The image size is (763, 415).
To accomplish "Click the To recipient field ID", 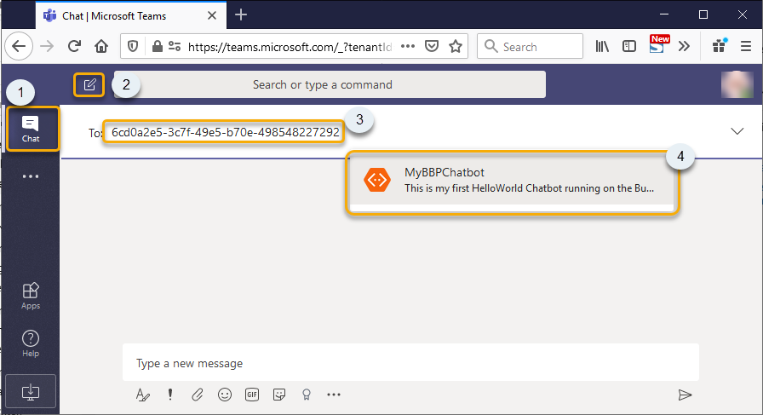I will 225,132.
